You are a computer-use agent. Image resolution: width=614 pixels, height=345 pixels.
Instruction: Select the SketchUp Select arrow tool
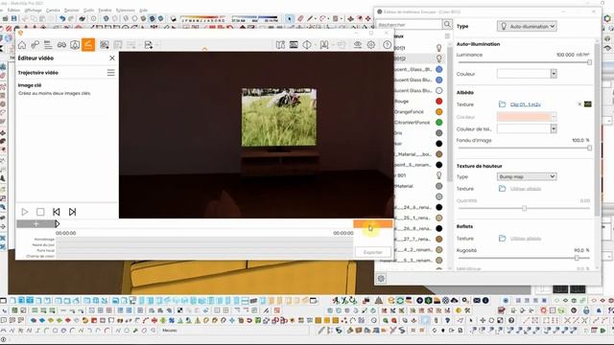tap(289, 18)
